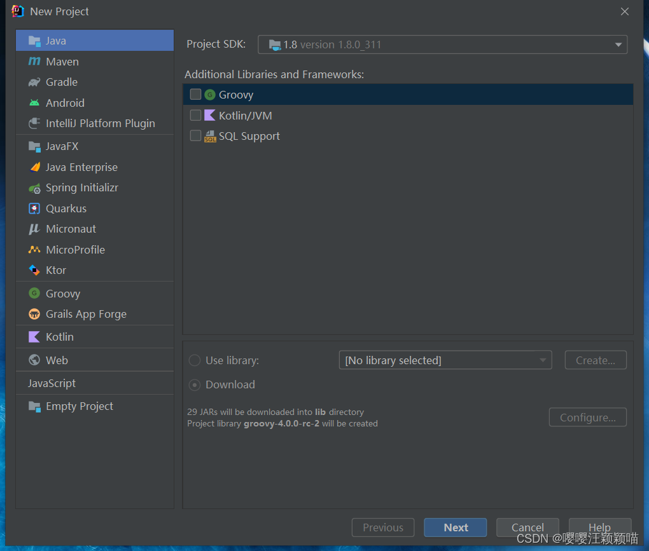649x551 pixels.
Task: Close the New Project dialog
Action: pos(625,11)
